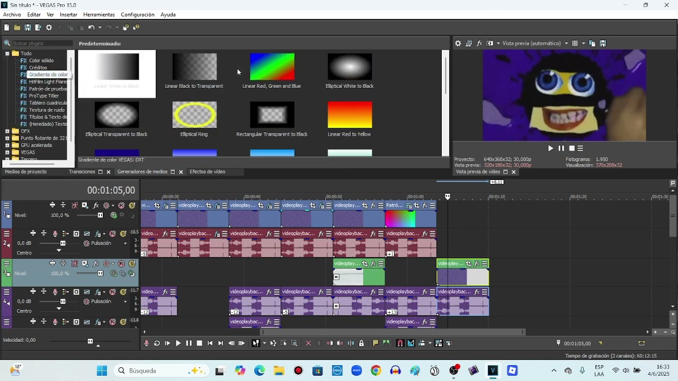Image resolution: width=678 pixels, height=381 pixels.
Task: Toggle lock event padlock icon
Action: [361, 343]
